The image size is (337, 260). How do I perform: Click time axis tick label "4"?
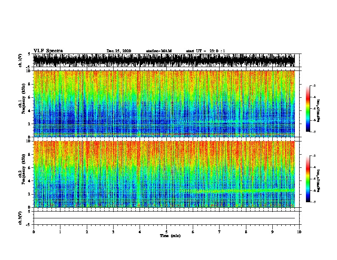(140, 232)
